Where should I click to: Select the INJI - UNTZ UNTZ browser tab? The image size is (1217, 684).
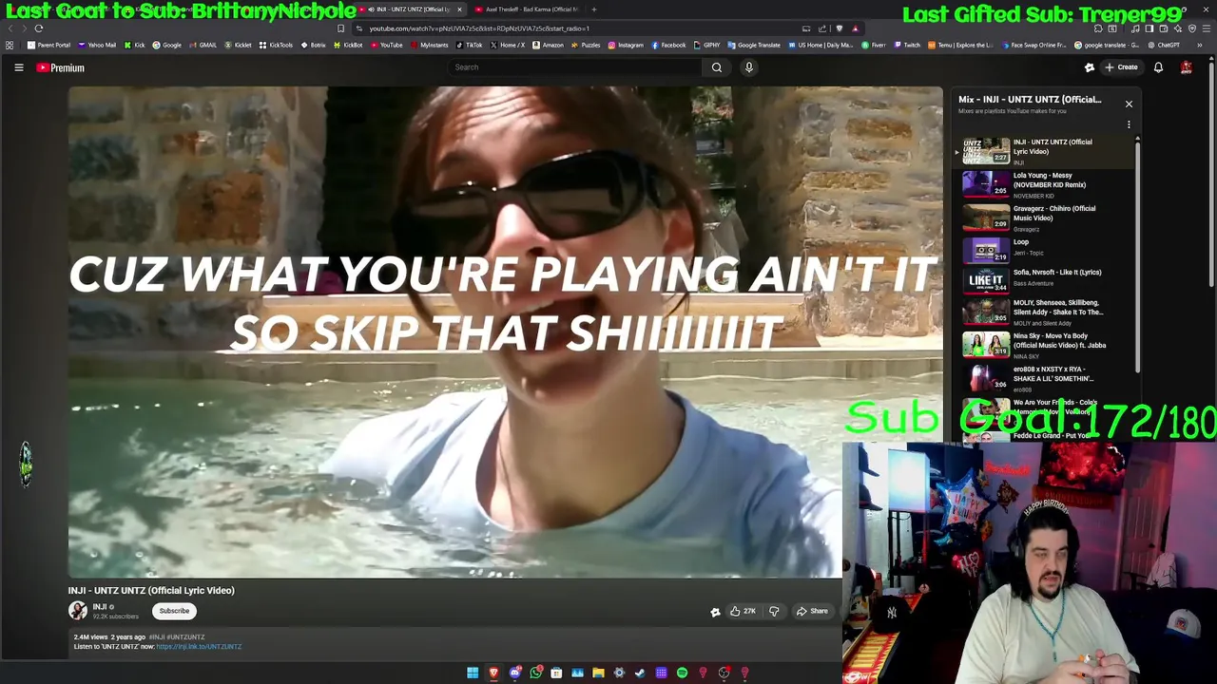click(x=410, y=9)
